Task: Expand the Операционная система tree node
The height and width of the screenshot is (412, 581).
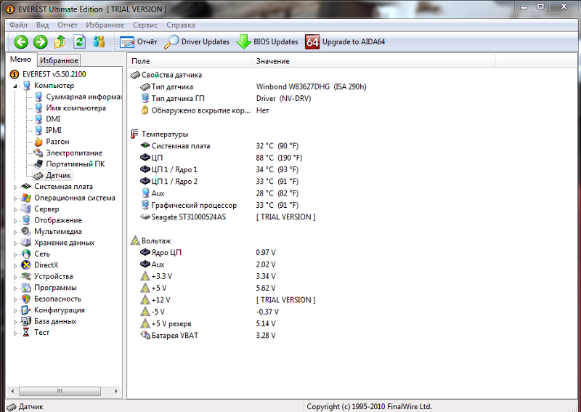Action: tap(15, 198)
